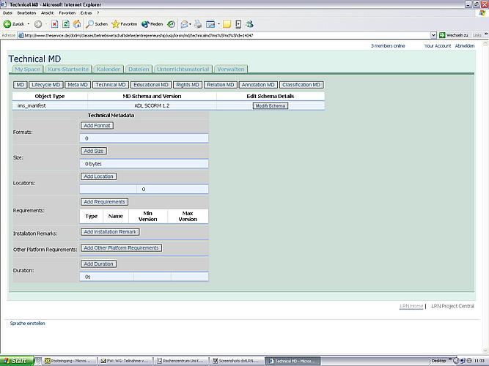
Task: Open the Your Account link
Action: (x=438, y=46)
